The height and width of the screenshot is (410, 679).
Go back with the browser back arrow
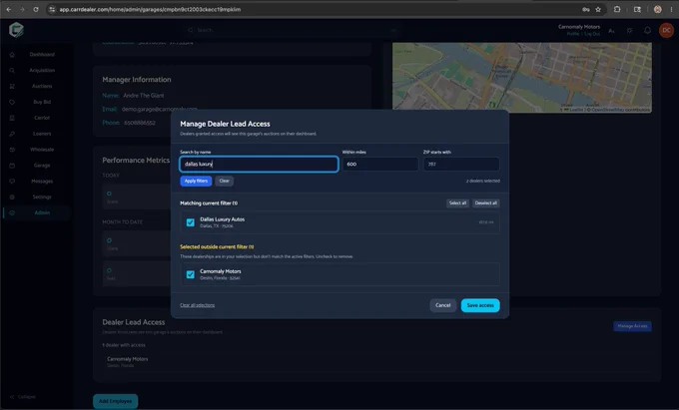pyautogui.click(x=9, y=9)
